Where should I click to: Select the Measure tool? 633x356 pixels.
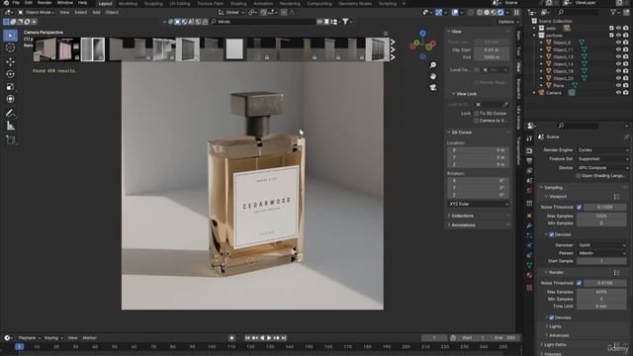pos(11,126)
